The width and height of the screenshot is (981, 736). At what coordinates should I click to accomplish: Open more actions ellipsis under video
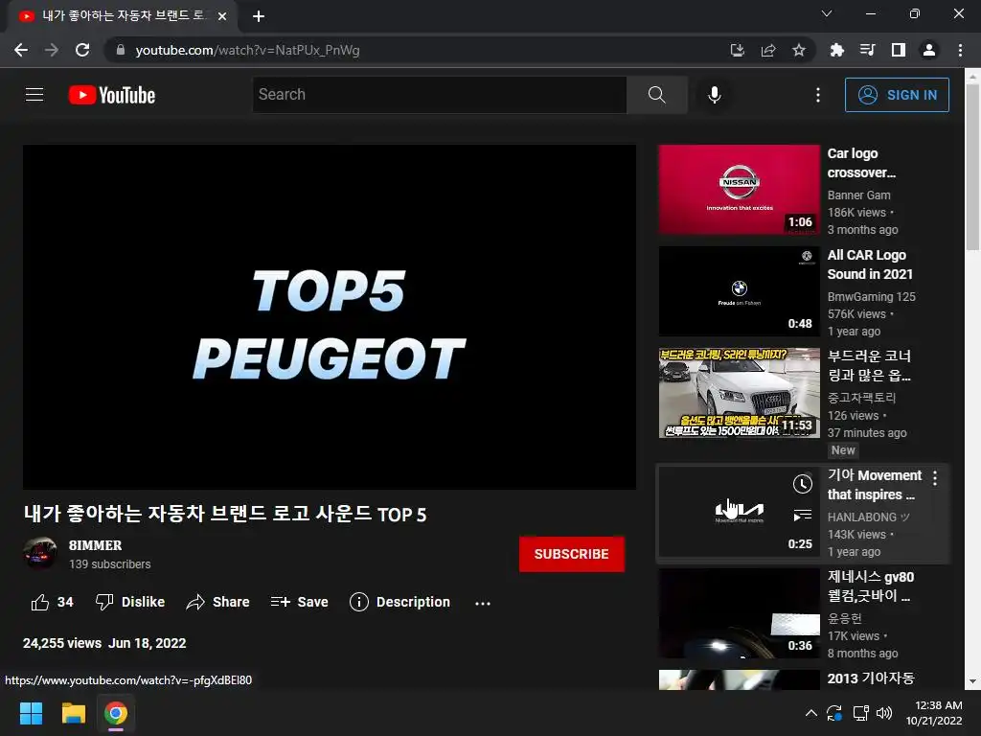(483, 603)
